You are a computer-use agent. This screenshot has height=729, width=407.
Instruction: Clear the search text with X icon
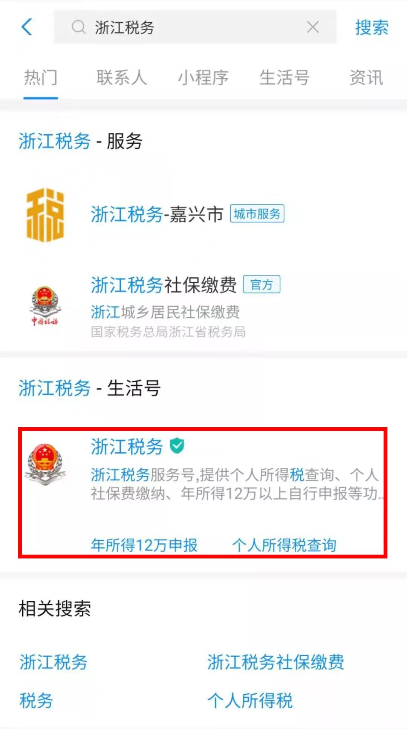tap(313, 27)
